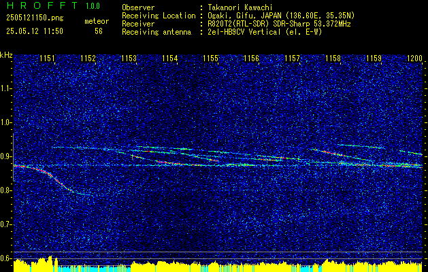Click receiver R820T2(RTL-SDR) SDR-Sharp text

(279, 24)
